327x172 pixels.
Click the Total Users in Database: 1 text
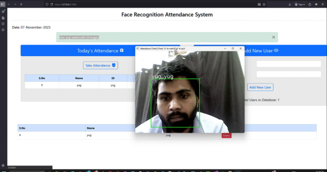(262, 100)
